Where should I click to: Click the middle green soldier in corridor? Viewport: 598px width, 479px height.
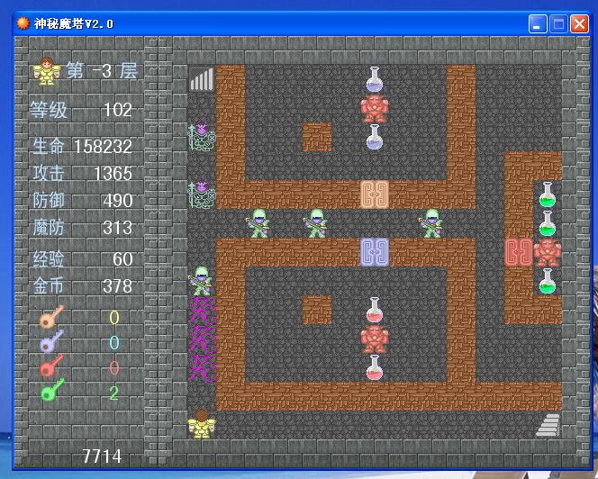pyautogui.click(x=316, y=223)
